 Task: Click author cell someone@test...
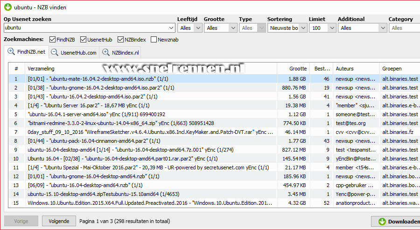355,114
